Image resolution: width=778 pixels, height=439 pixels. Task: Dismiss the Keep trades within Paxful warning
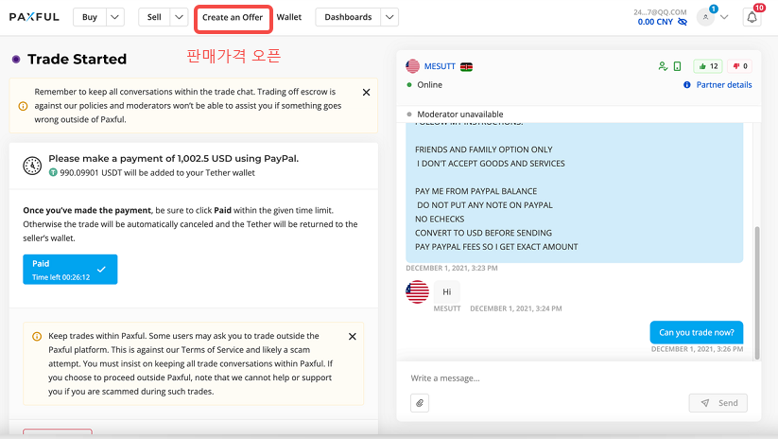pyautogui.click(x=353, y=337)
